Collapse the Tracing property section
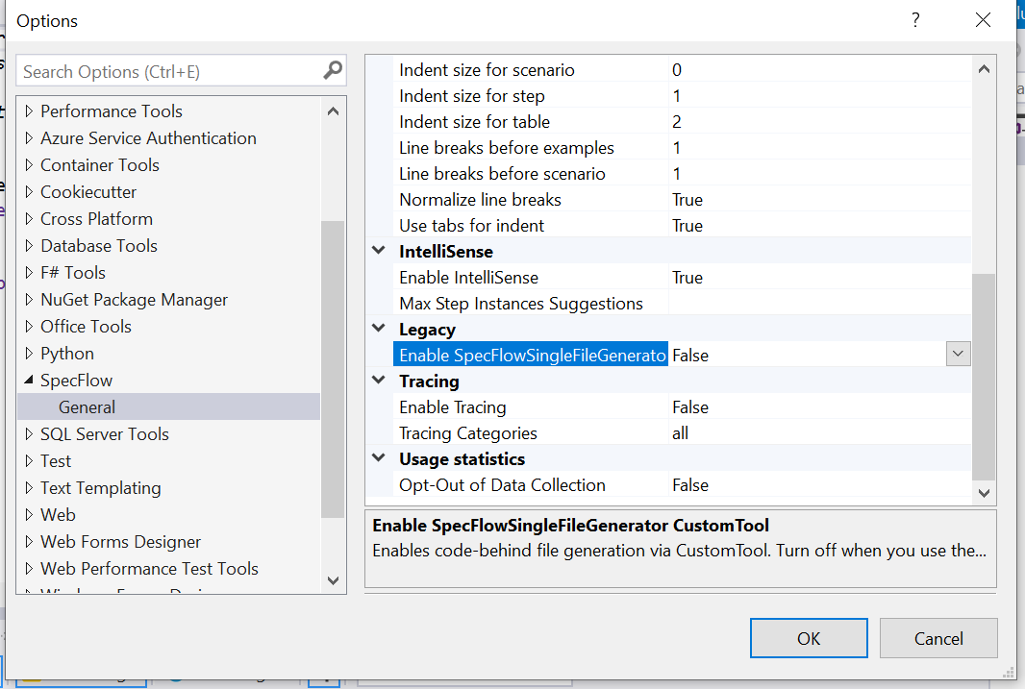 379,381
